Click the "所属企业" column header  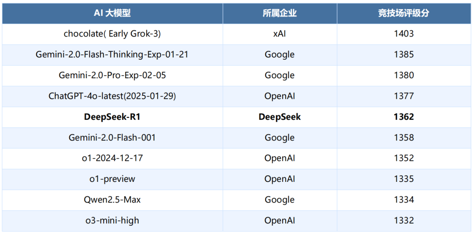point(280,13)
